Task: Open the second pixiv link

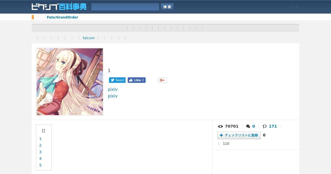Action: 113,96
